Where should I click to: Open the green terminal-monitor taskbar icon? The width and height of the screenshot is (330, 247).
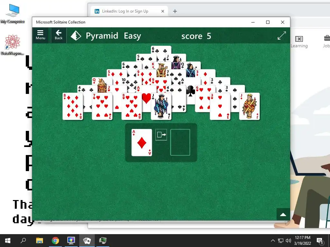(x=103, y=241)
